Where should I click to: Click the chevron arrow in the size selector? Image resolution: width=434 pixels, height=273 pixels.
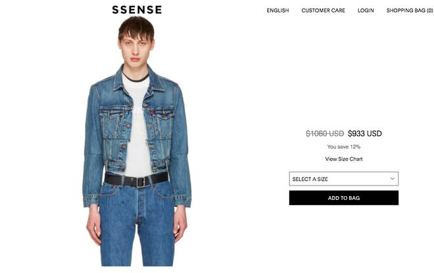(392, 178)
